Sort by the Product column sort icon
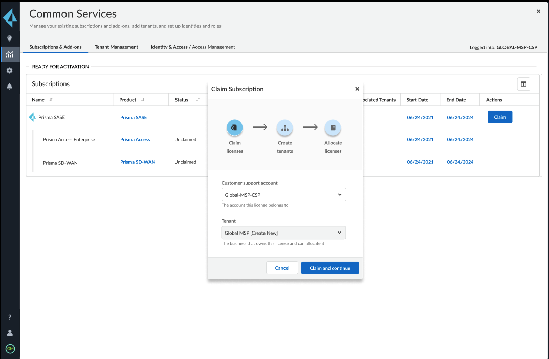 [143, 100]
